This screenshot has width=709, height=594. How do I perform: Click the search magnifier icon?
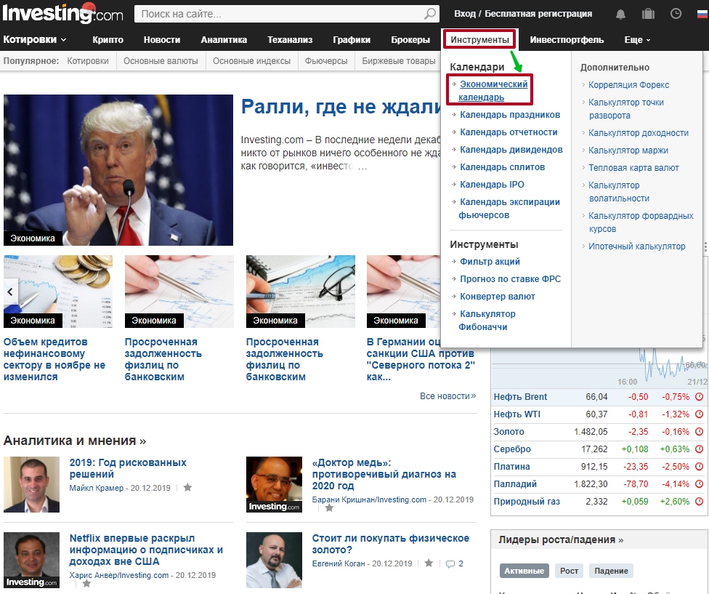[x=430, y=14]
